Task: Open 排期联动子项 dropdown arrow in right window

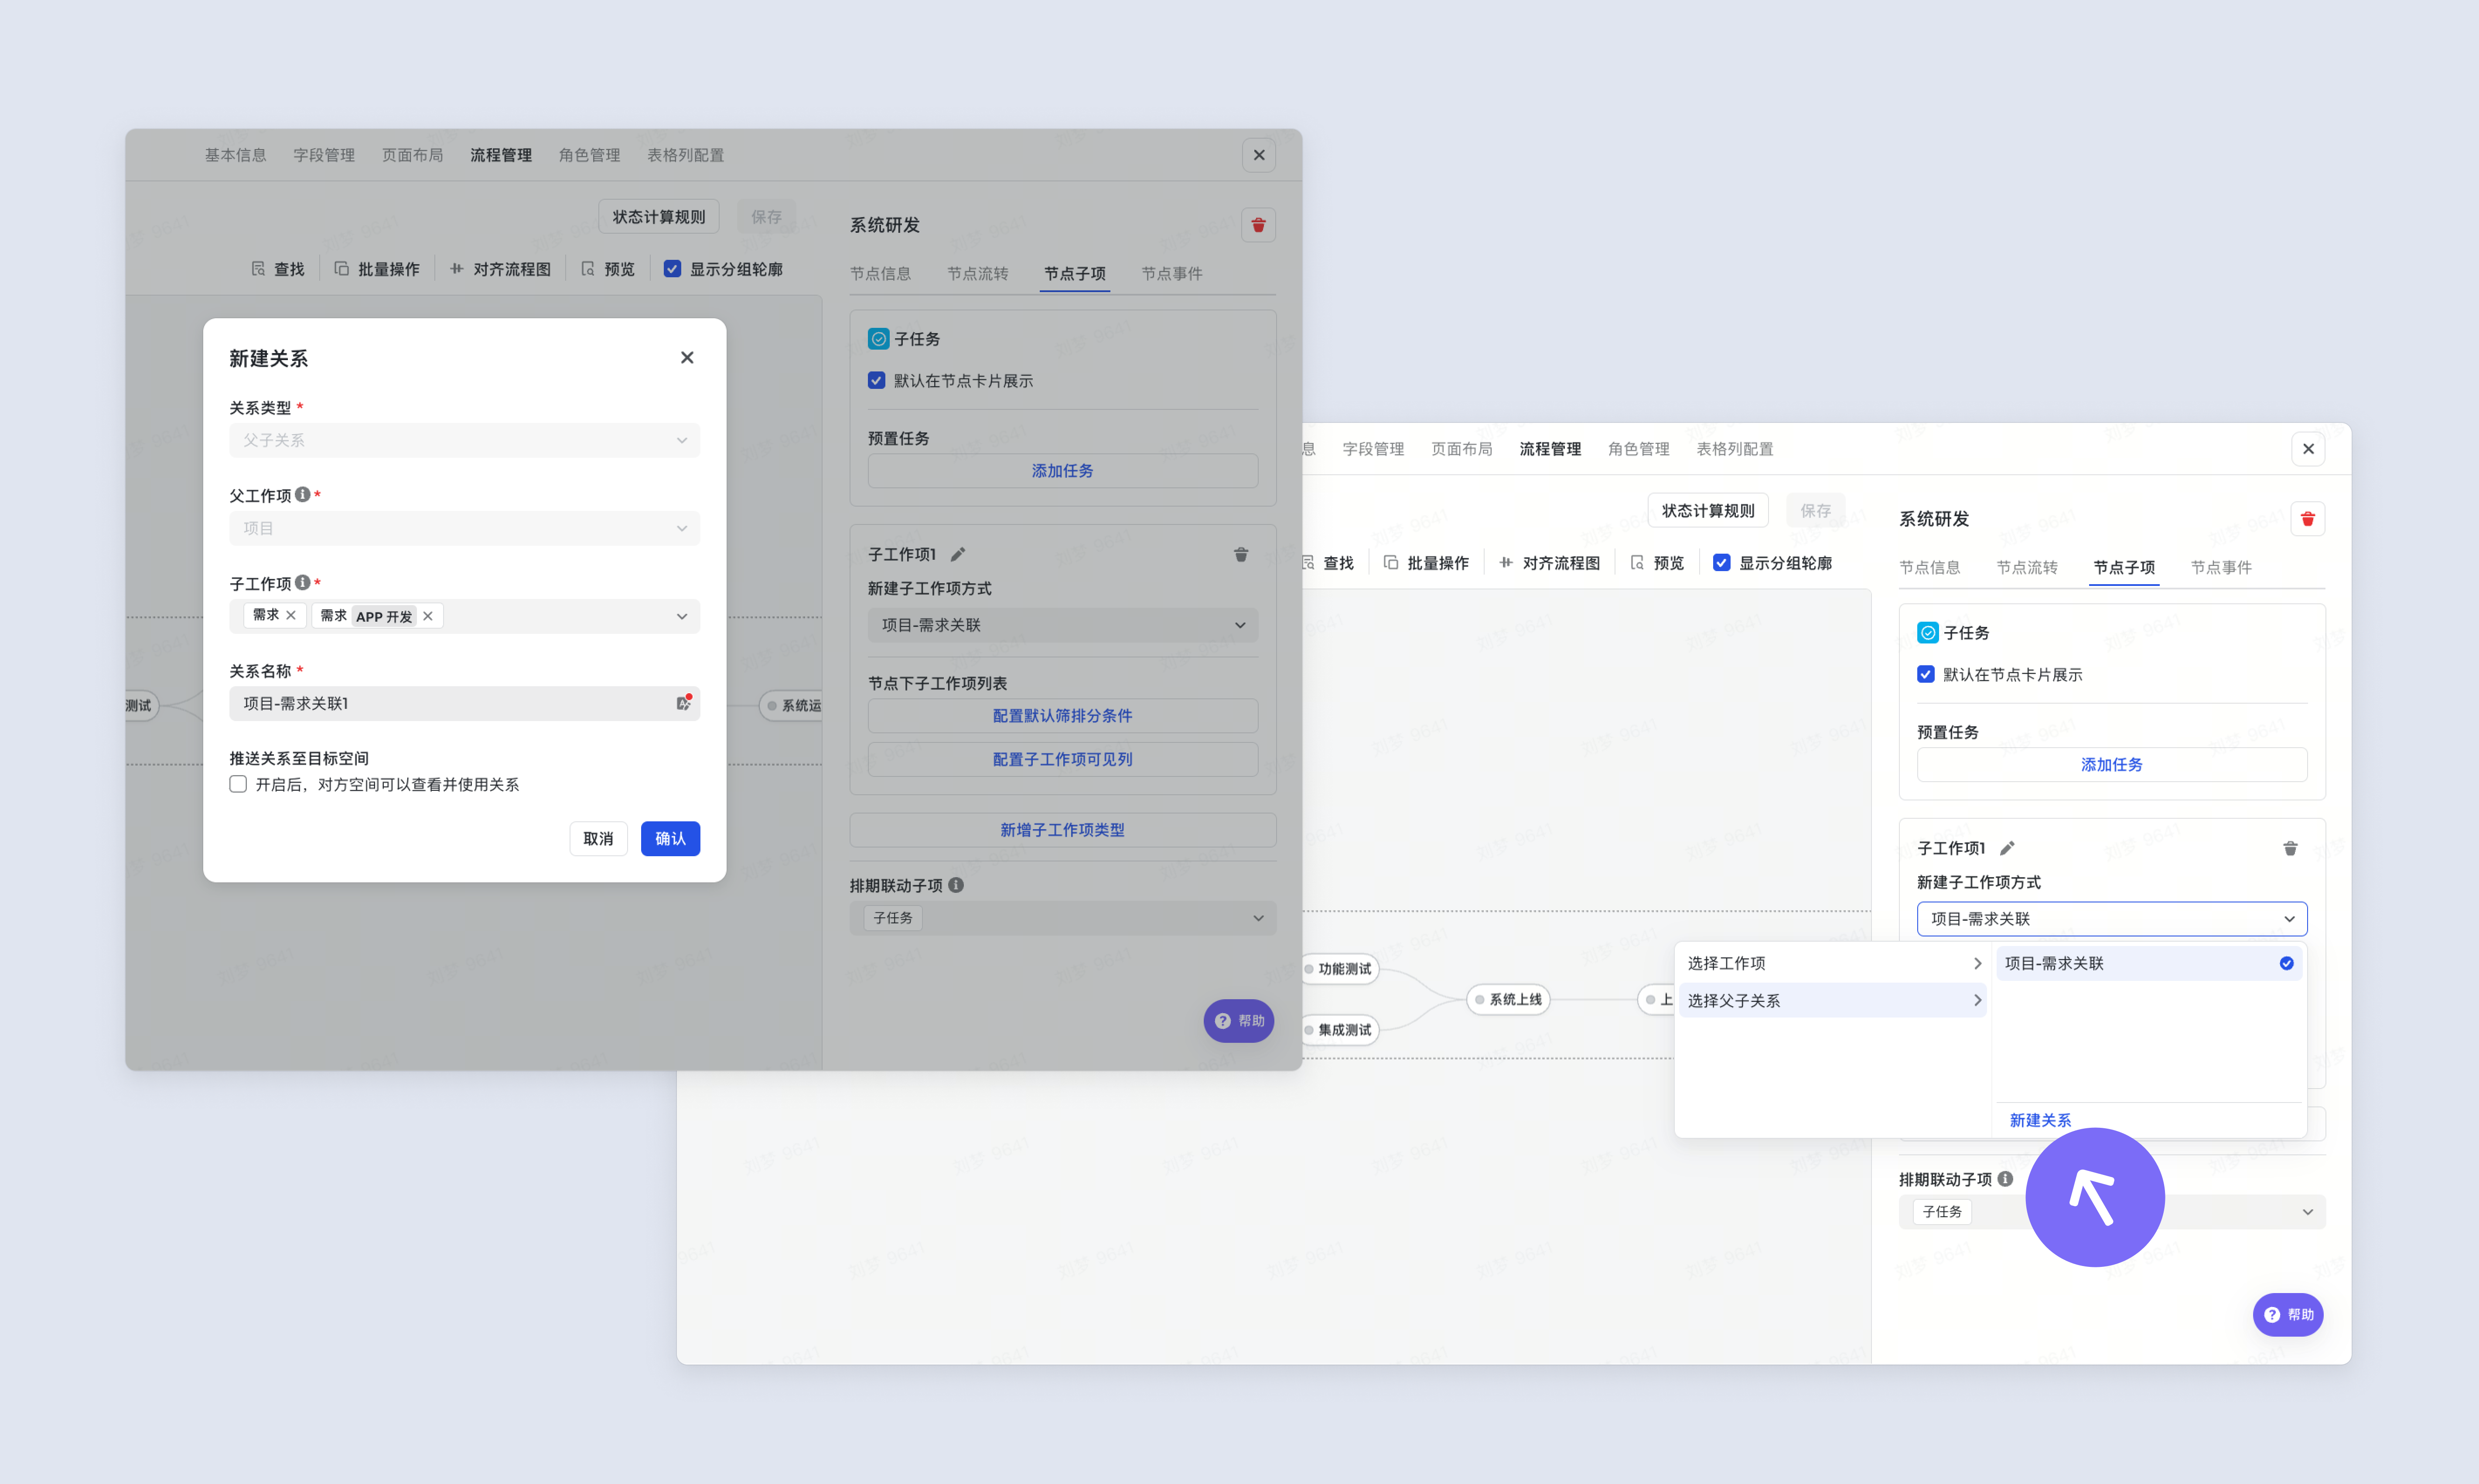Action: click(x=2308, y=1212)
